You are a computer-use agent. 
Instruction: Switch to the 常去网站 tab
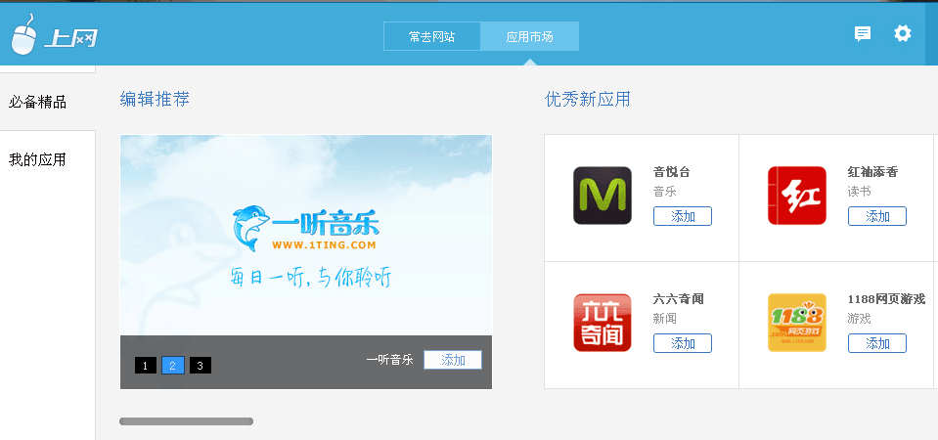pyautogui.click(x=432, y=37)
